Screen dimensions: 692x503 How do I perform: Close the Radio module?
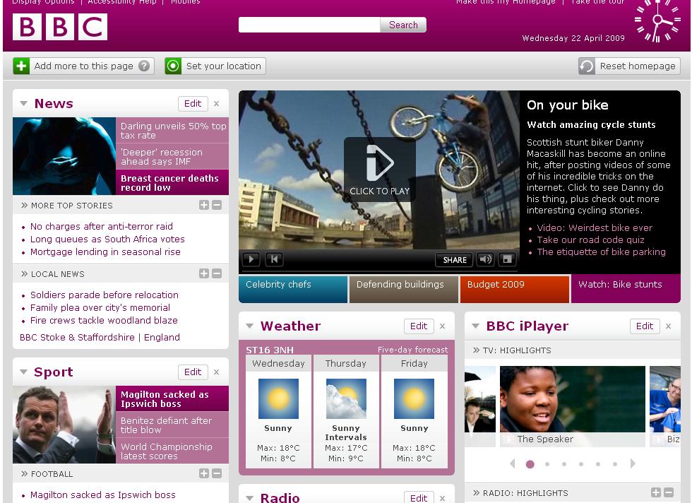pyautogui.click(x=442, y=498)
